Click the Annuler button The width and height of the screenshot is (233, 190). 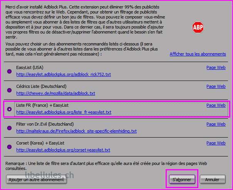pyautogui.click(x=213, y=180)
